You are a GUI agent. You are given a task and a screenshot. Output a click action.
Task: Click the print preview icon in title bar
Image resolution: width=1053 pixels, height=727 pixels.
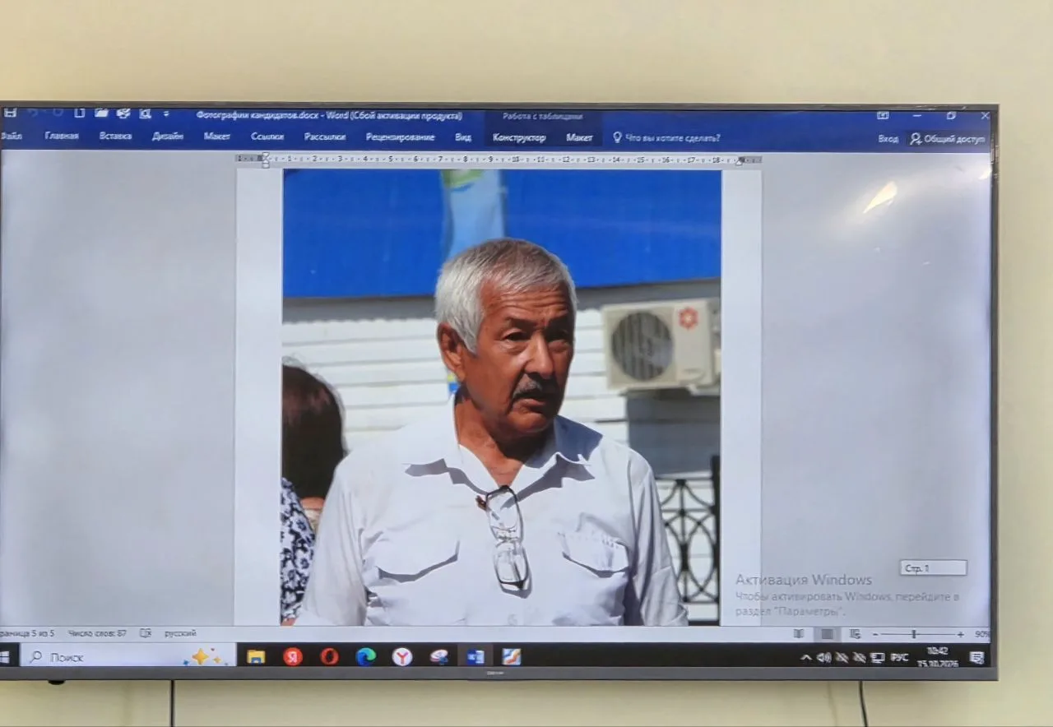click(x=145, y=113)
